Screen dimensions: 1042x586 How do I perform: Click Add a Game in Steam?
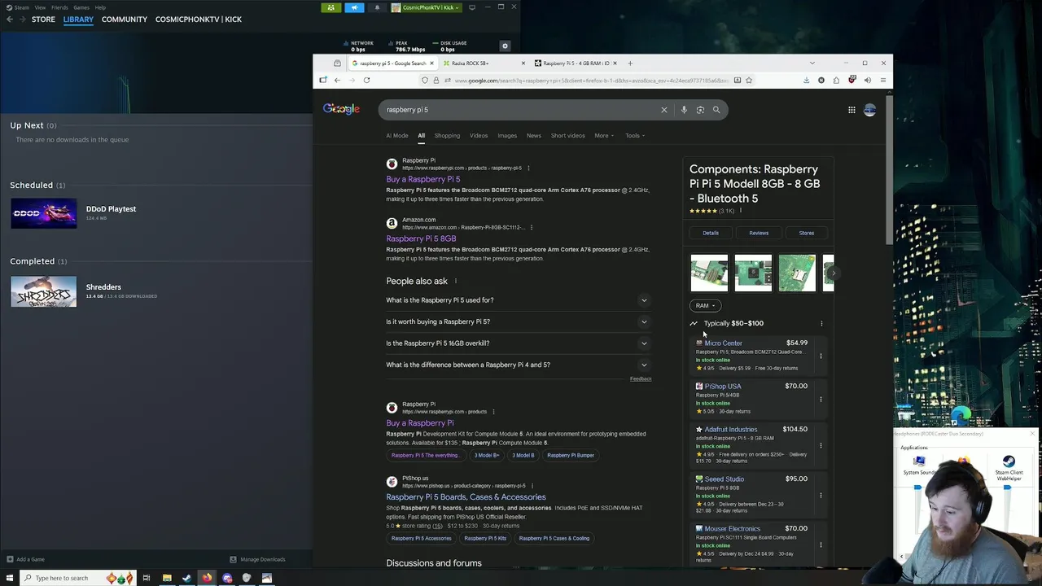25,559
